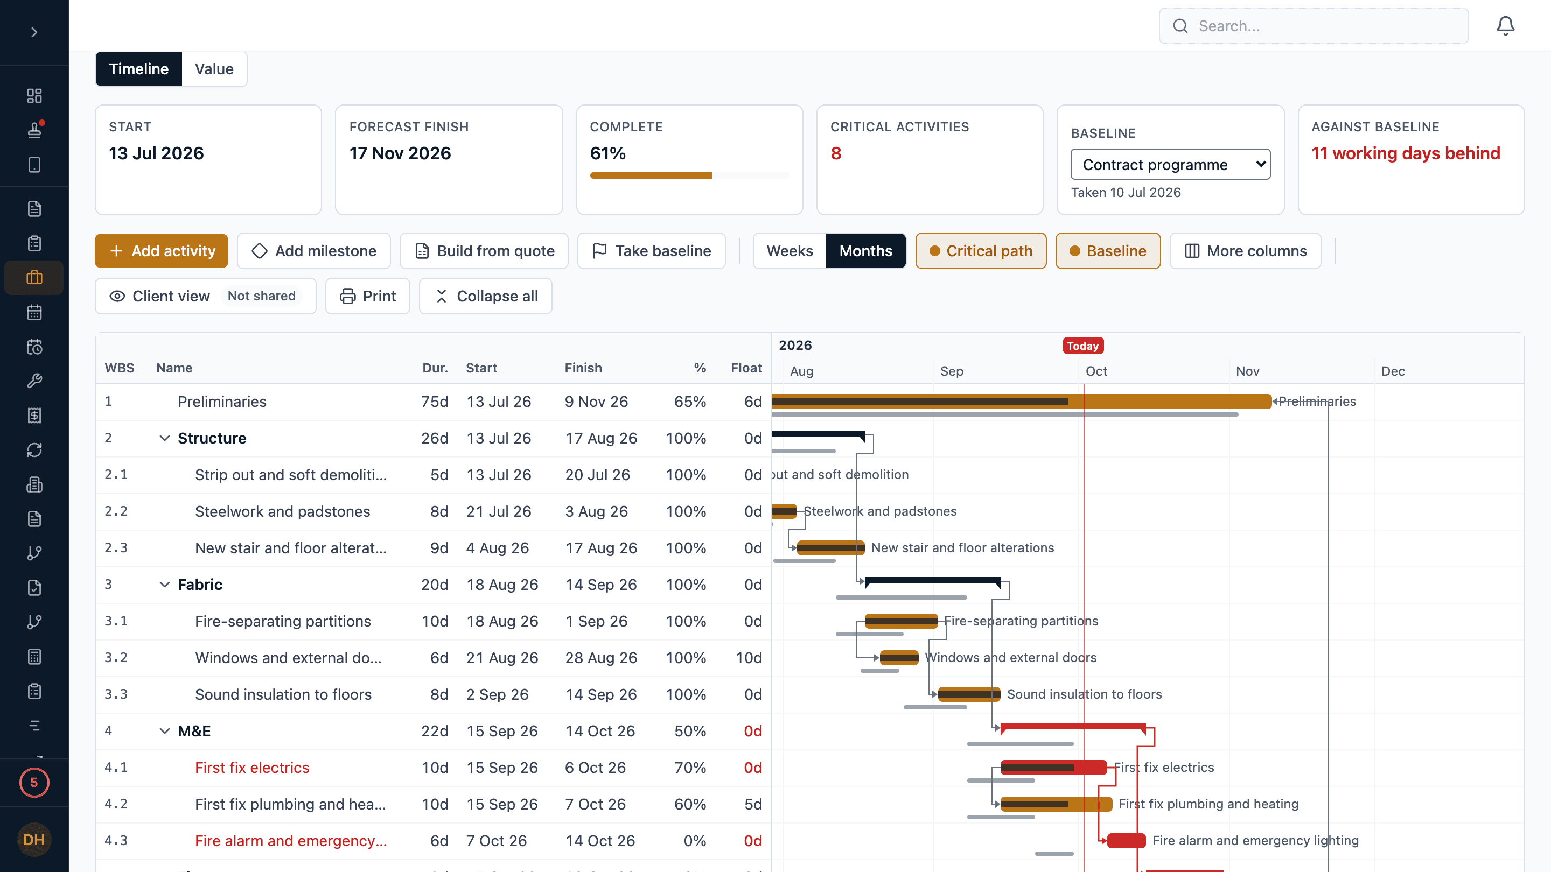Image resolution: width=1551 pixels, height=872 pixels.
Task: Switch to the Value tab
Action: pos(214,69)
